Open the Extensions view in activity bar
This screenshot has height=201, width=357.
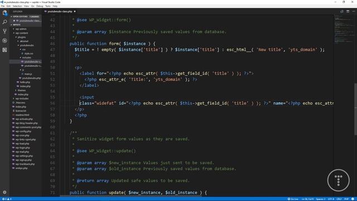(x=4, y=50)
